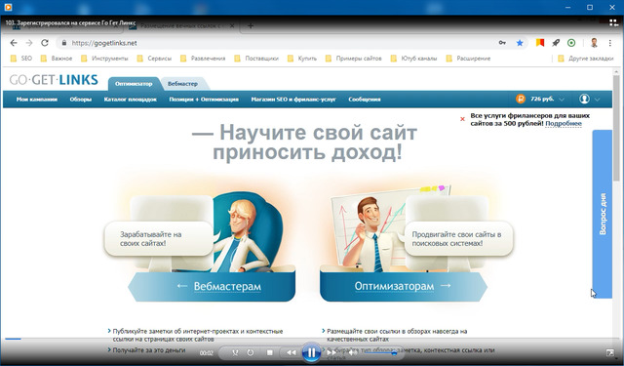Click the user profile icon in site header
Image resolution: width=624 pixels, height=366 pixels.
pyautogui.click(x=584, y=100)
